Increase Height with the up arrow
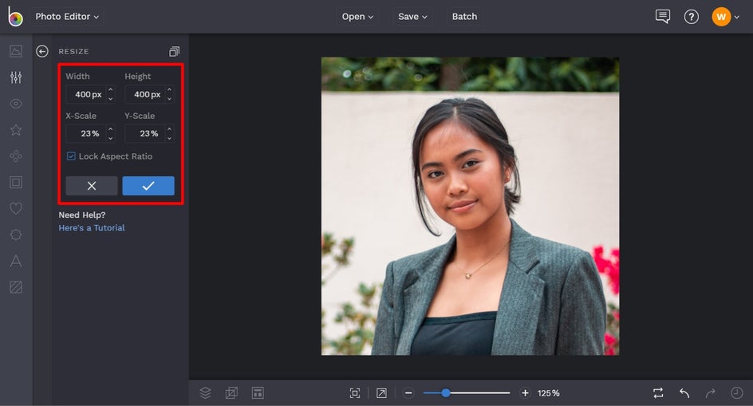 pos(169,90)
